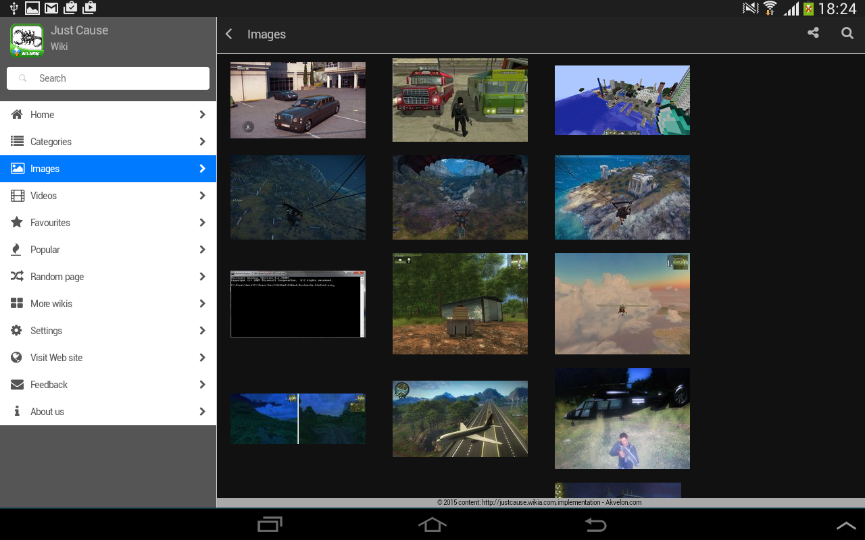This screenshot has height=540, width=865.
Task: Tap the USB icon in status bar
Action: (14, 8)
